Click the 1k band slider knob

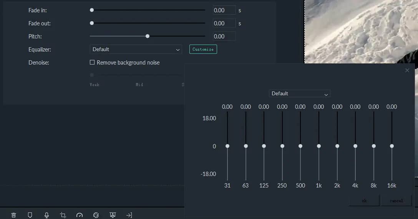point(319,146)
